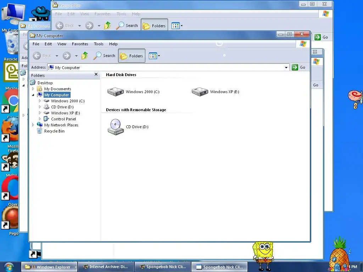Open the Favorites menu in My Computer

click(80, 44)
